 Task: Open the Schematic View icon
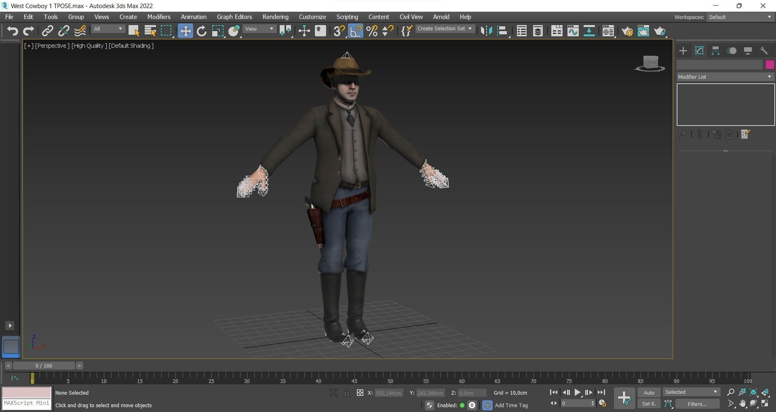click(589, 31)
